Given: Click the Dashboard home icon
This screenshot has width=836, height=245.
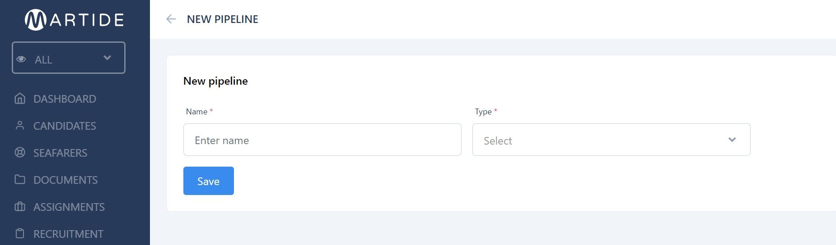Looking at the screenshot, I should click(x=20, y=99).
